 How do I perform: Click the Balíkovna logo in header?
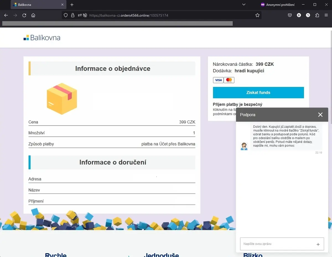(x=42, y=38)
